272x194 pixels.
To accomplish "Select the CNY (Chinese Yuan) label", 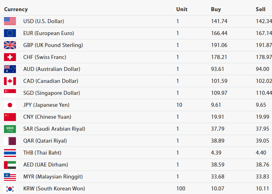I will (x=47, y=117).
